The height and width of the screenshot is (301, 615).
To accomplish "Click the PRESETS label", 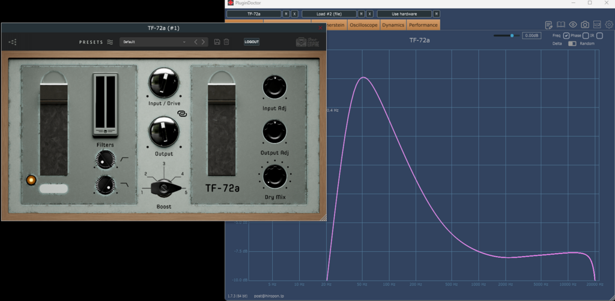I will (91, 42).
